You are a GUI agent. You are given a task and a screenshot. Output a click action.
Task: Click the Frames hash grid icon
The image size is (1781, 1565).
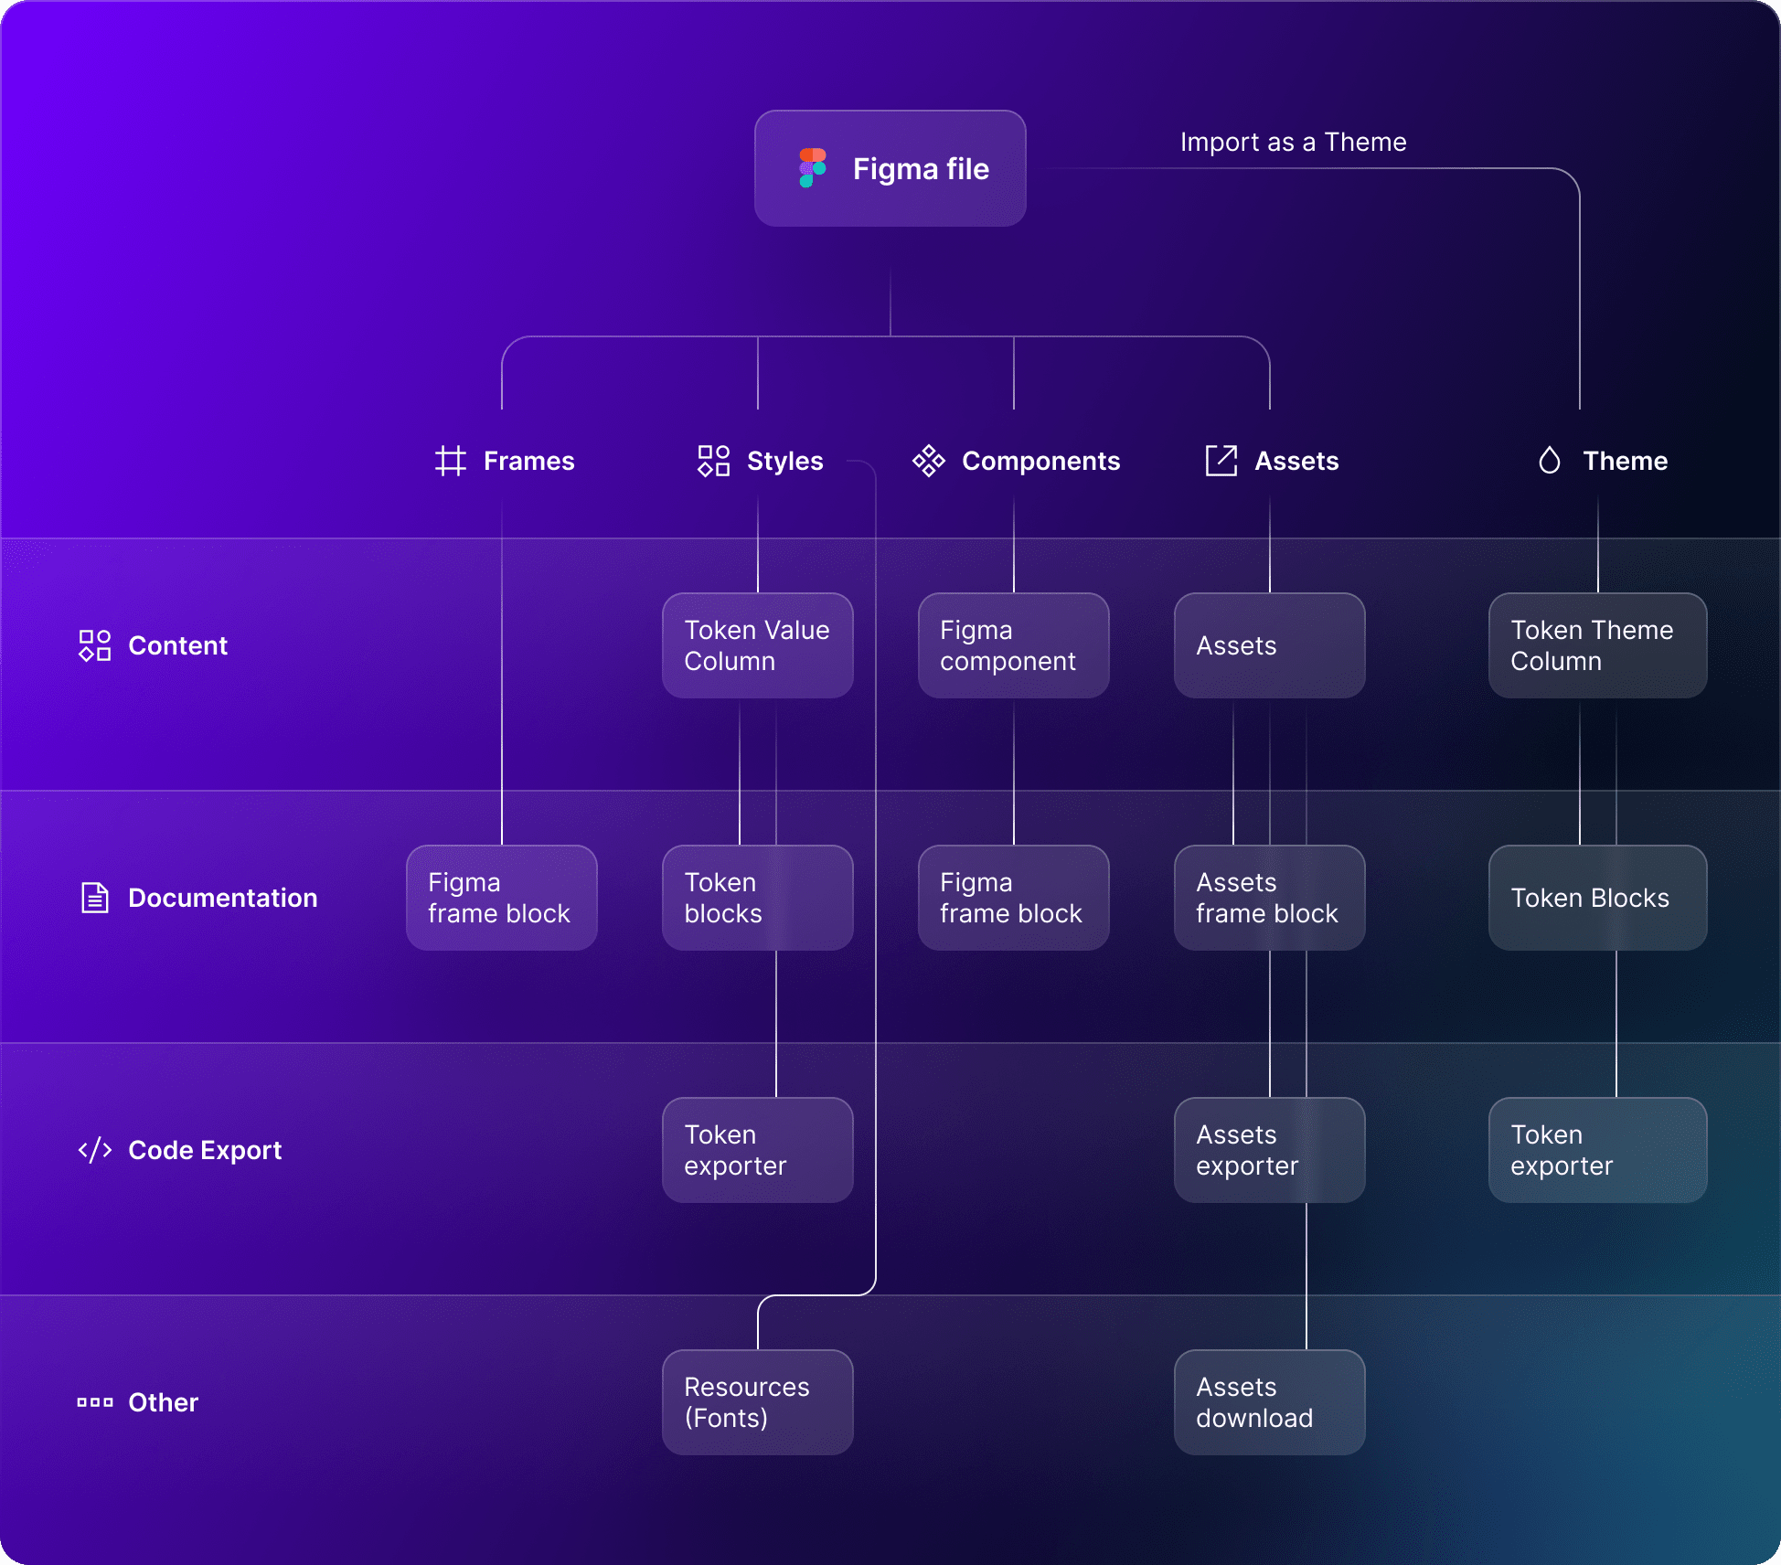click(451, 461)
